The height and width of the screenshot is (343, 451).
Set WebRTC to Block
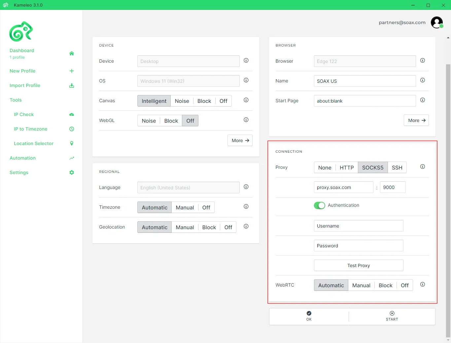coord(385,285)
